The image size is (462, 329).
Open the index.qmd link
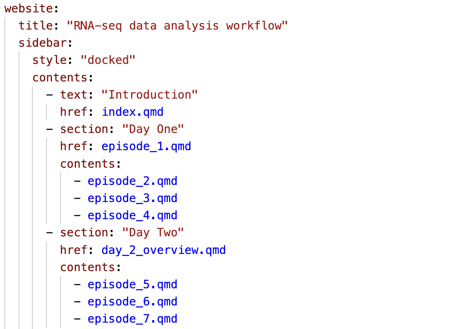pos(132,112)
